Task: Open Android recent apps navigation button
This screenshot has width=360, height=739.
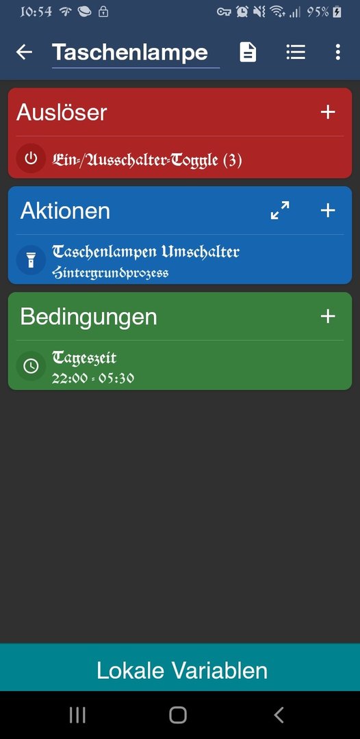Action: click(78, 715)
